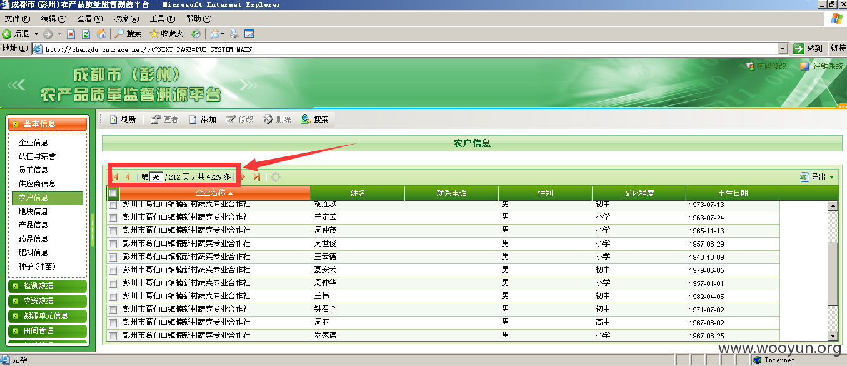Click the grid scrollbar down arrow
Viewport: 847px width, 366px height.
[833, 335]
